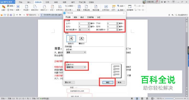Click the 取消 (Cancel) button
This screenshot has width=189, height=100.
(119, 82)
